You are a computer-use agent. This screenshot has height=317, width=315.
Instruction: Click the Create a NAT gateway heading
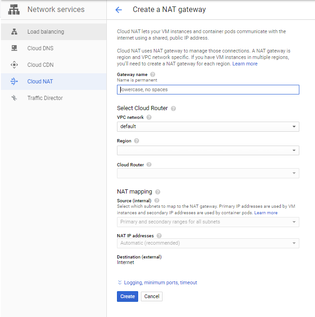pos(169,10)
